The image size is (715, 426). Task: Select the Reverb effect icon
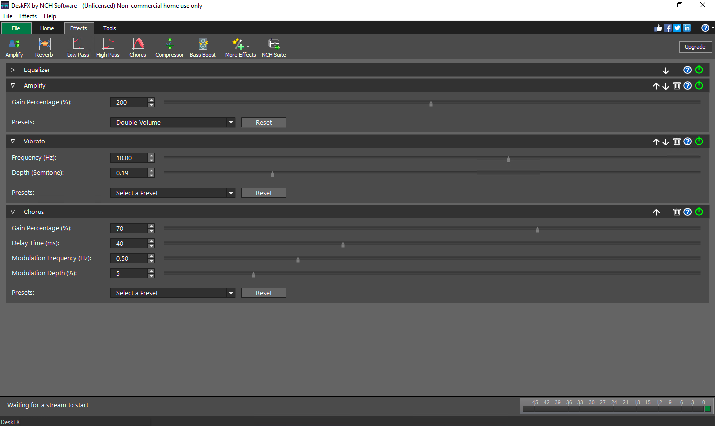click(x=44, y=47)
